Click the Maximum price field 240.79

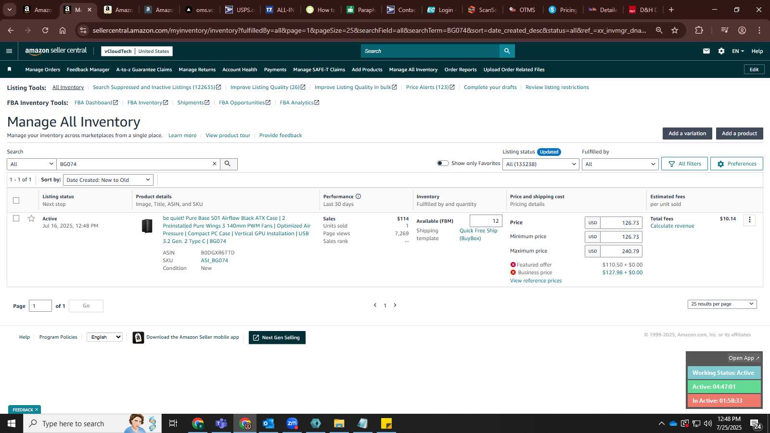pyautogui.click(x=621, y=251)
